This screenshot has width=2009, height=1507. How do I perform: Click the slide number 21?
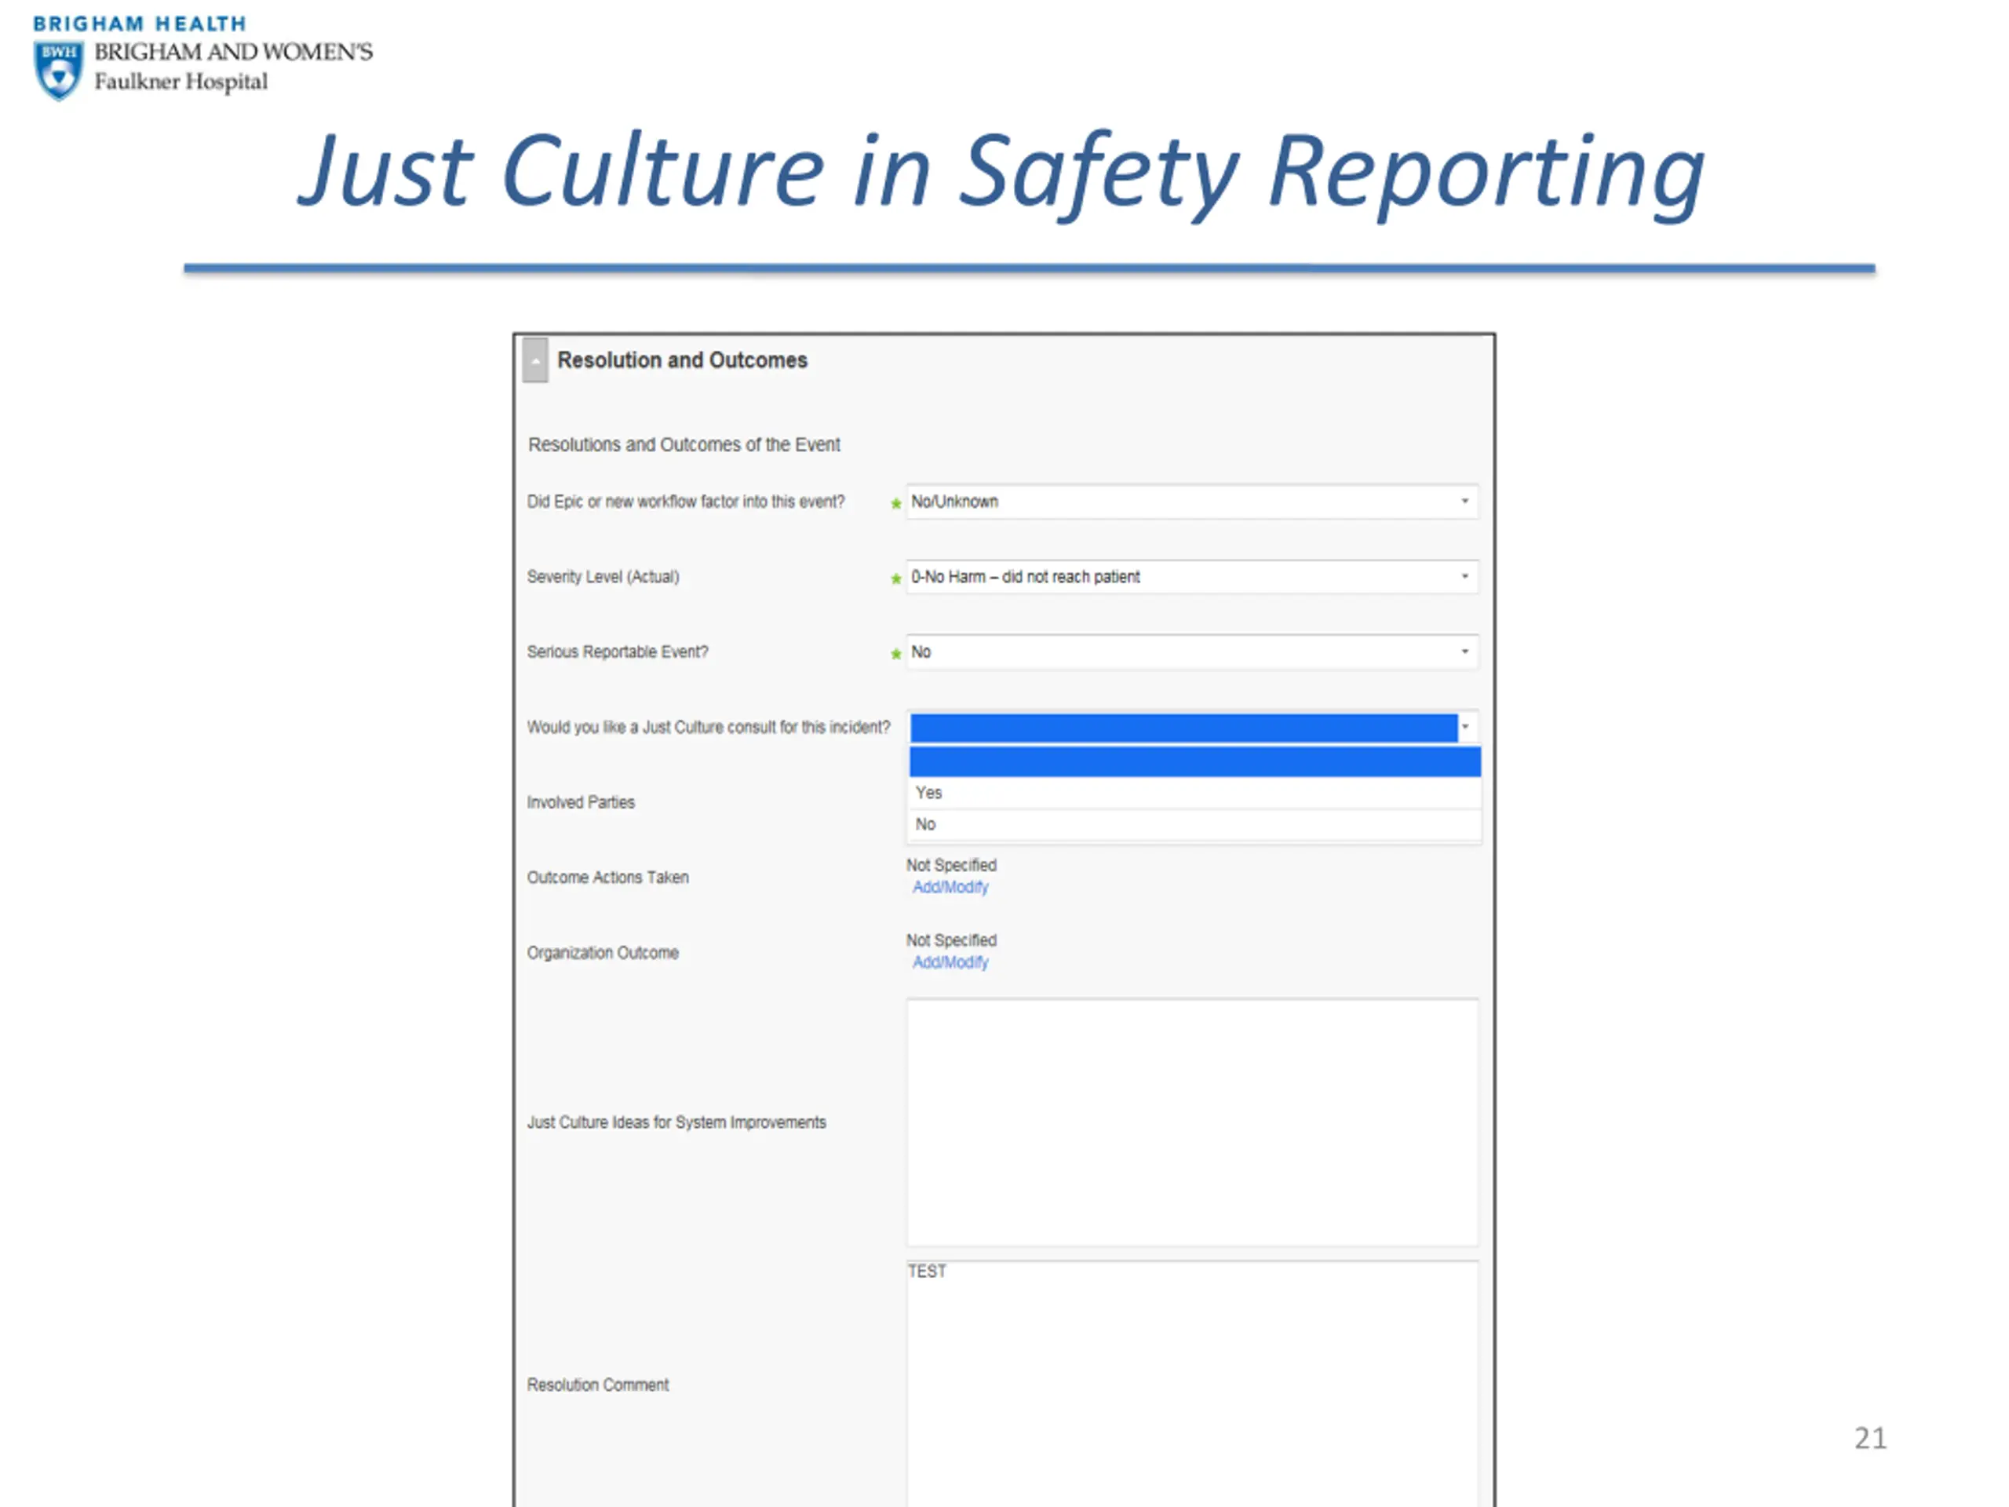point(1870,1438)
